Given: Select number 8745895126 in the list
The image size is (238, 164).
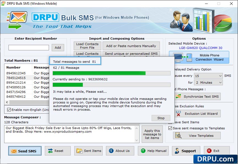Looking at the screenshot, I should 16,87.
